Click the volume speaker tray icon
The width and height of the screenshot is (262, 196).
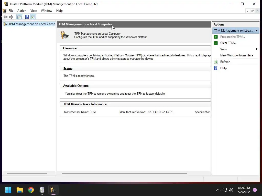[x=231, y=190]
